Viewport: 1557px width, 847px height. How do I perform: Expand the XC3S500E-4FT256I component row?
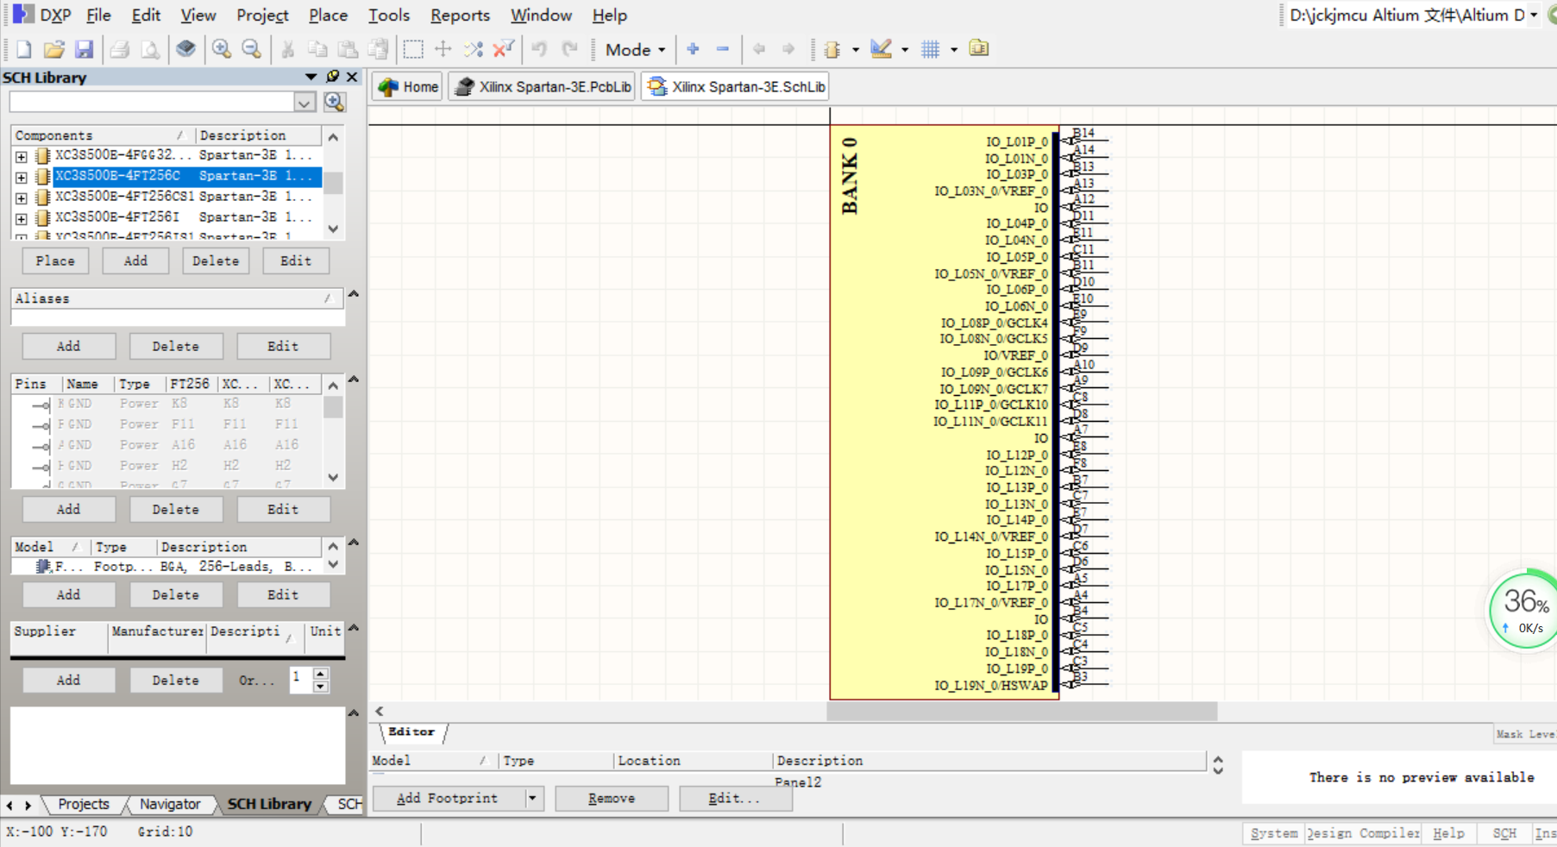click(22, 218)
